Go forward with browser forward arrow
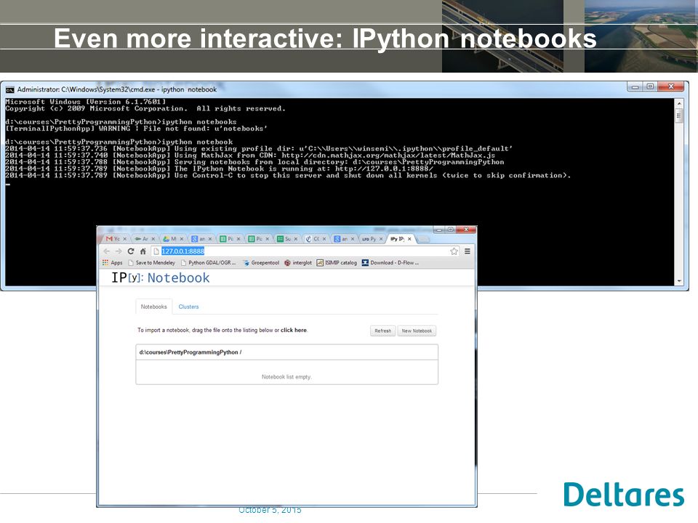This screenshot has width=698, height=523. tap(119, 251)
